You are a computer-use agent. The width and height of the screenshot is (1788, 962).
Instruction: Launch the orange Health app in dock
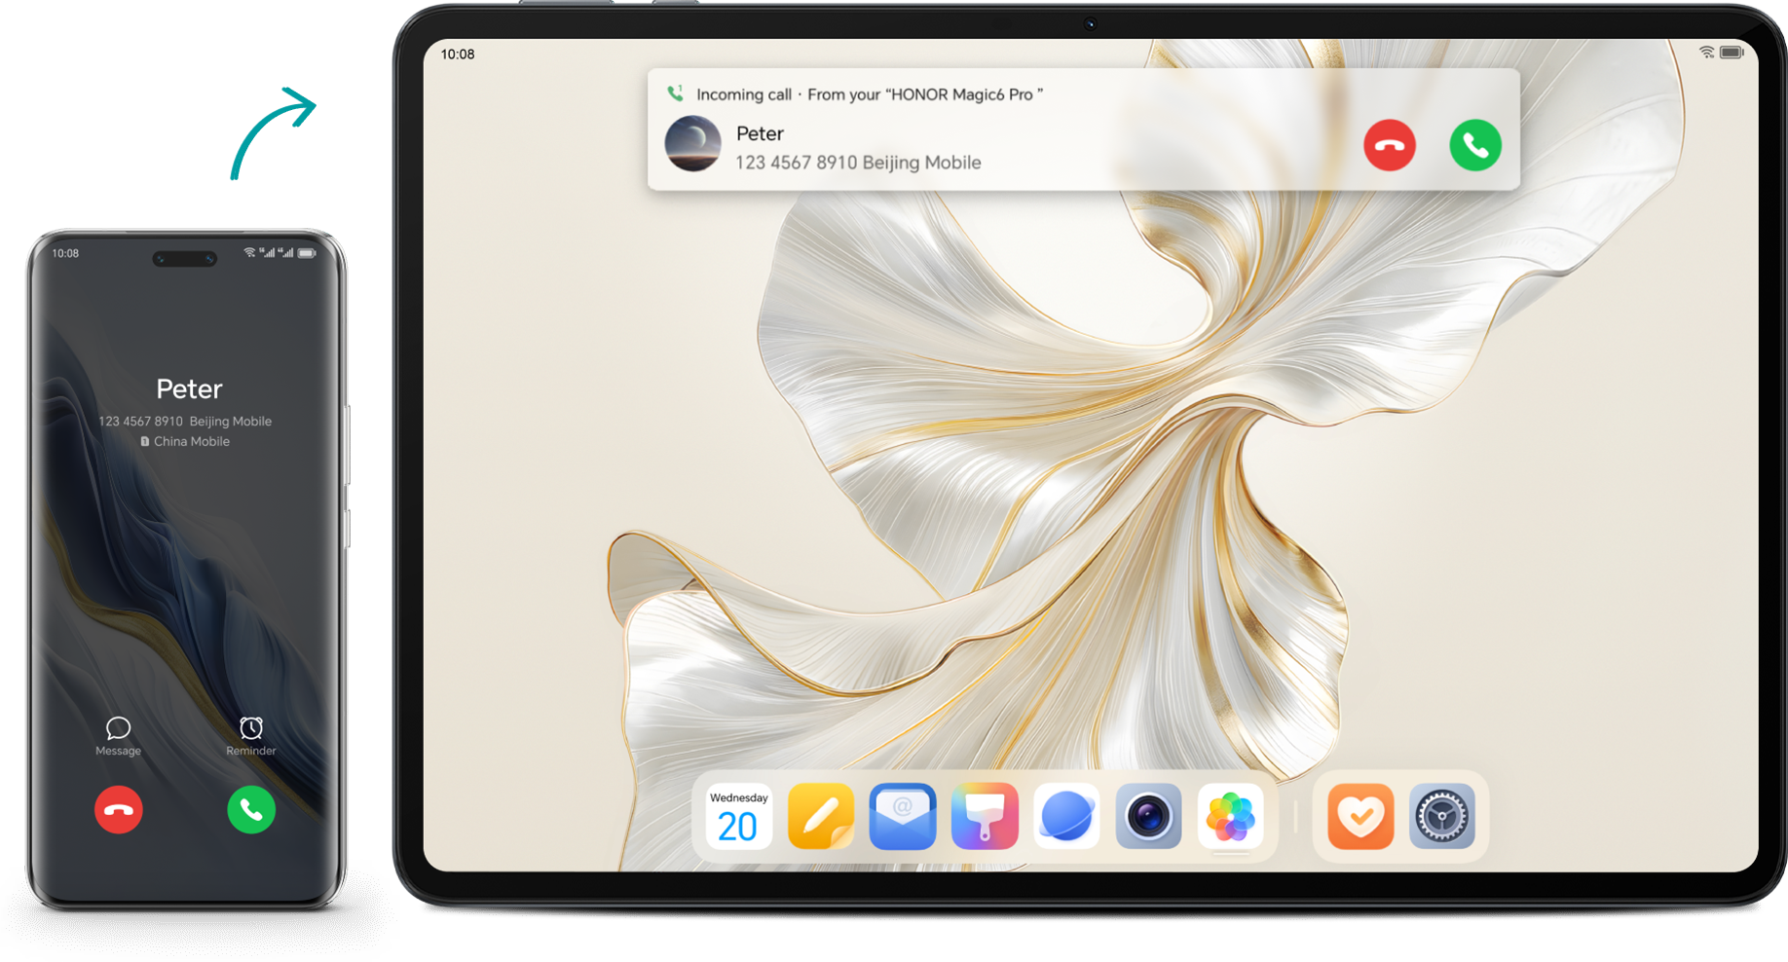pyautogui.click(x=1360, y=816)
